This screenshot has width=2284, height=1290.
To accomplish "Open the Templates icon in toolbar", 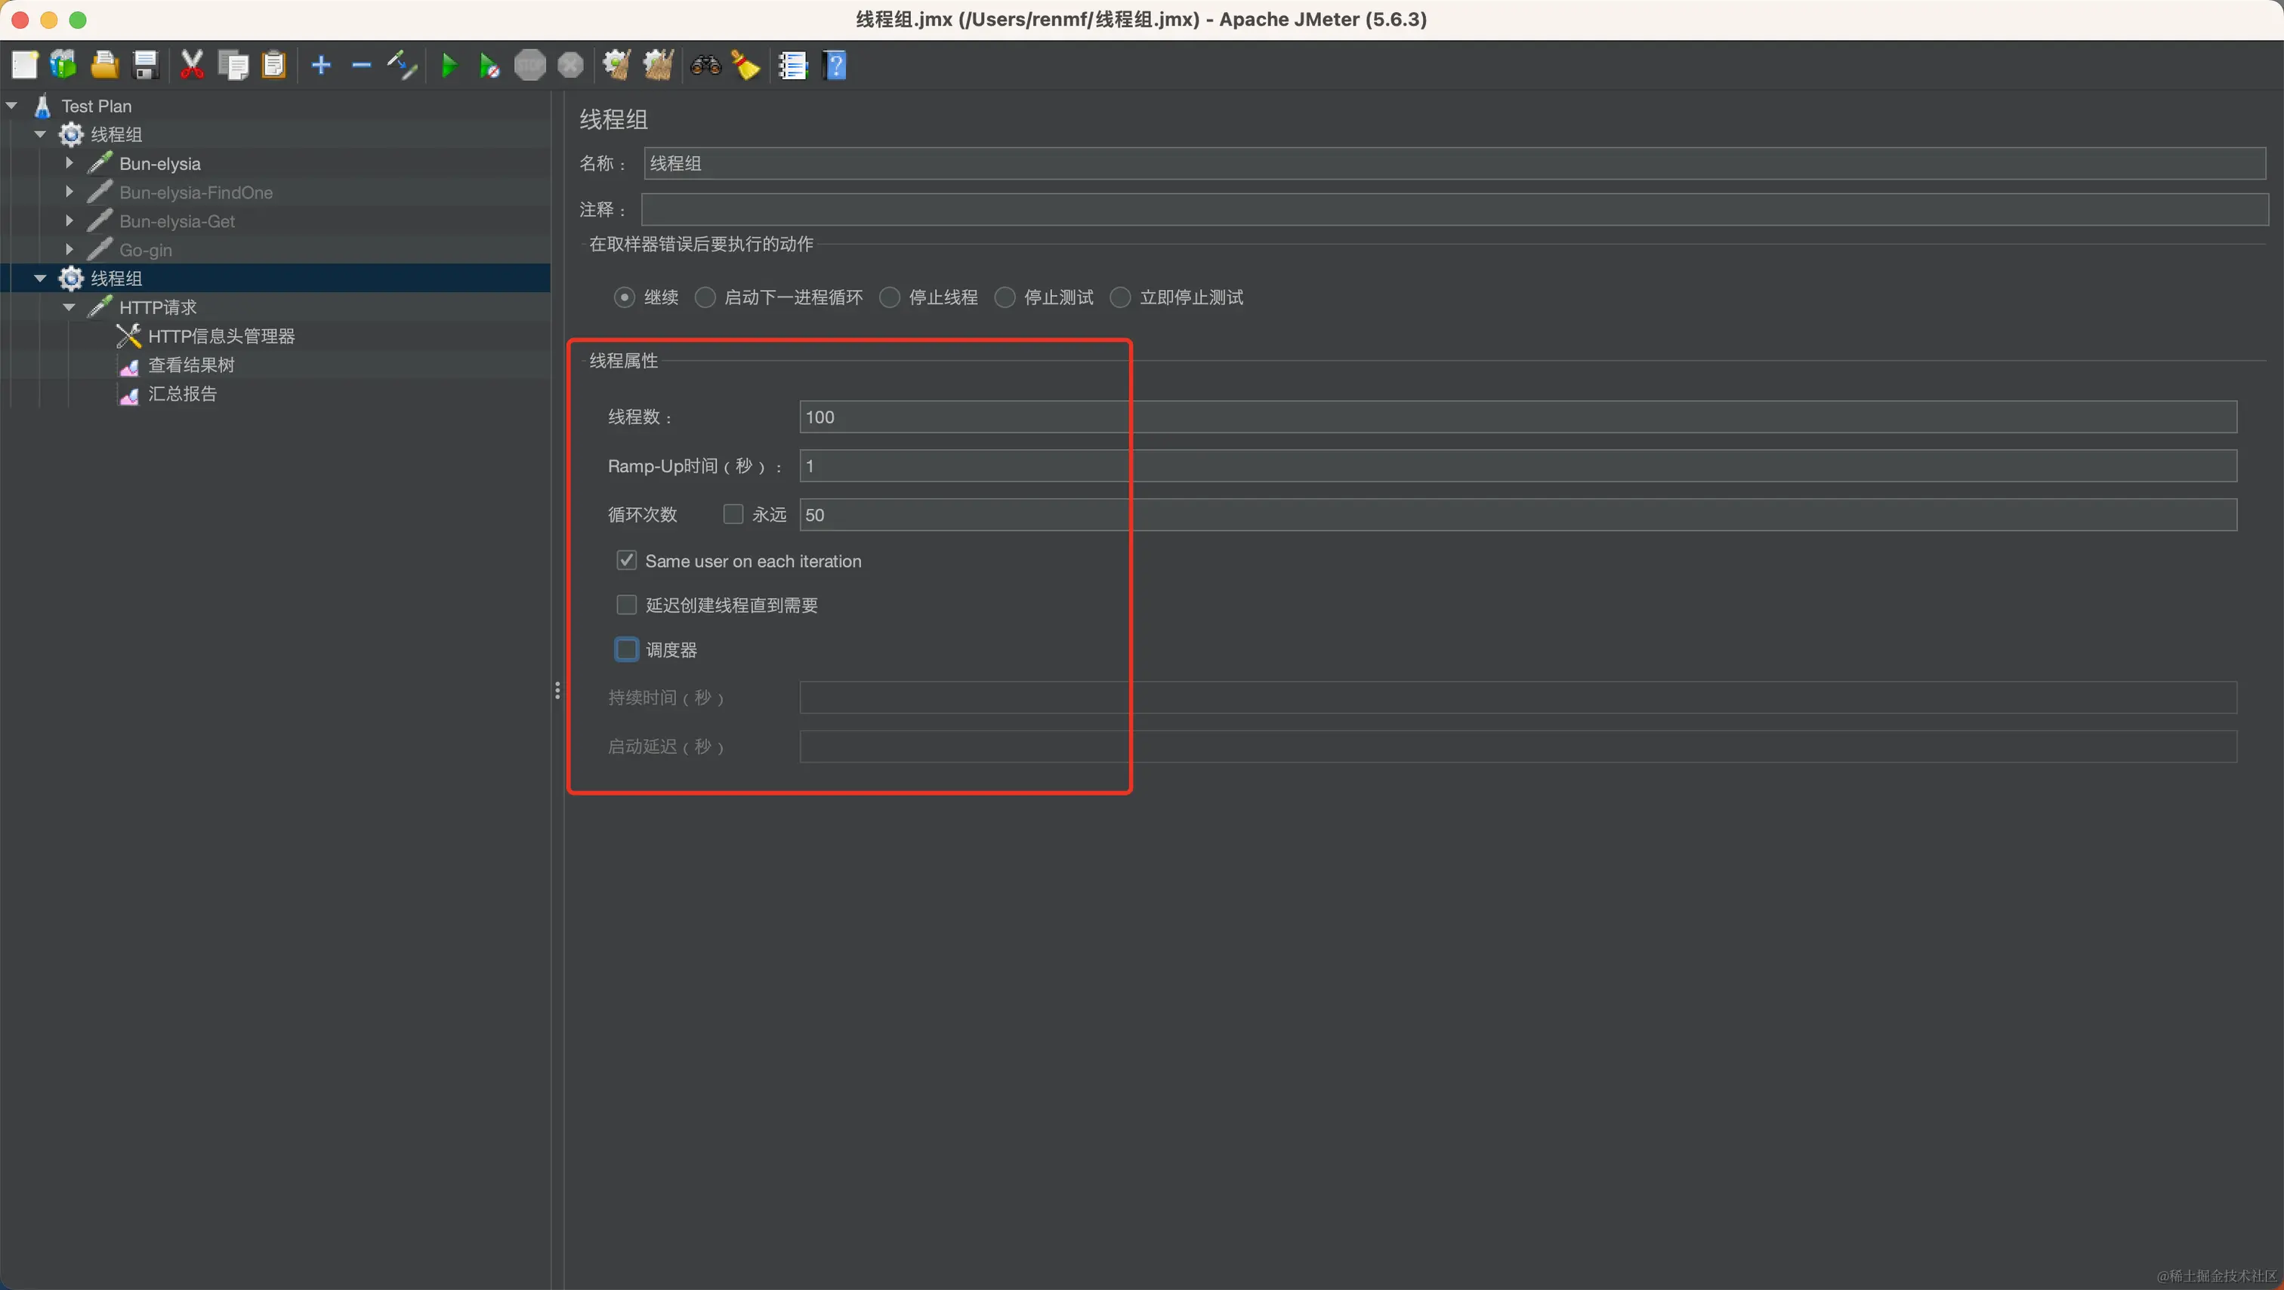I will click(64, 65).
